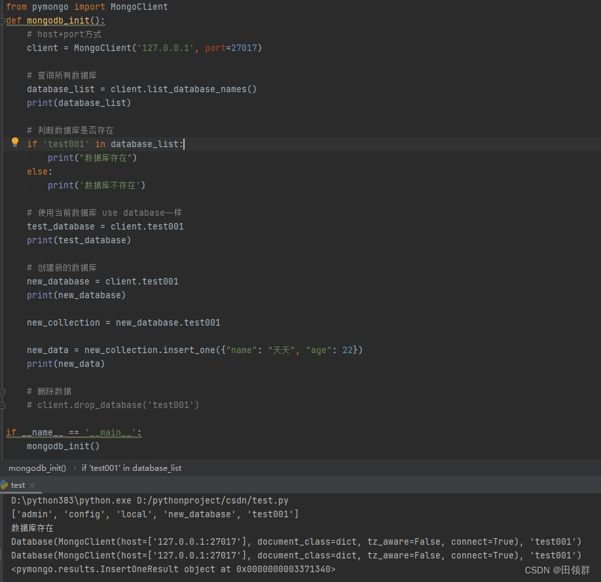
Task: Click the commented client.drop_database line
Action: [113, 405]
